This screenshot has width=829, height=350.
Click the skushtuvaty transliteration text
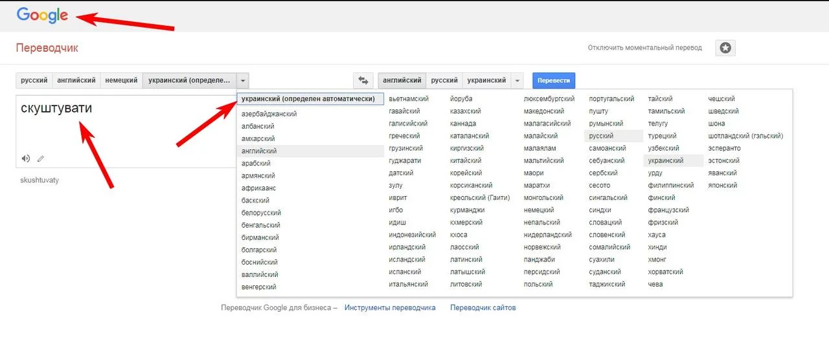click(40, 180)
